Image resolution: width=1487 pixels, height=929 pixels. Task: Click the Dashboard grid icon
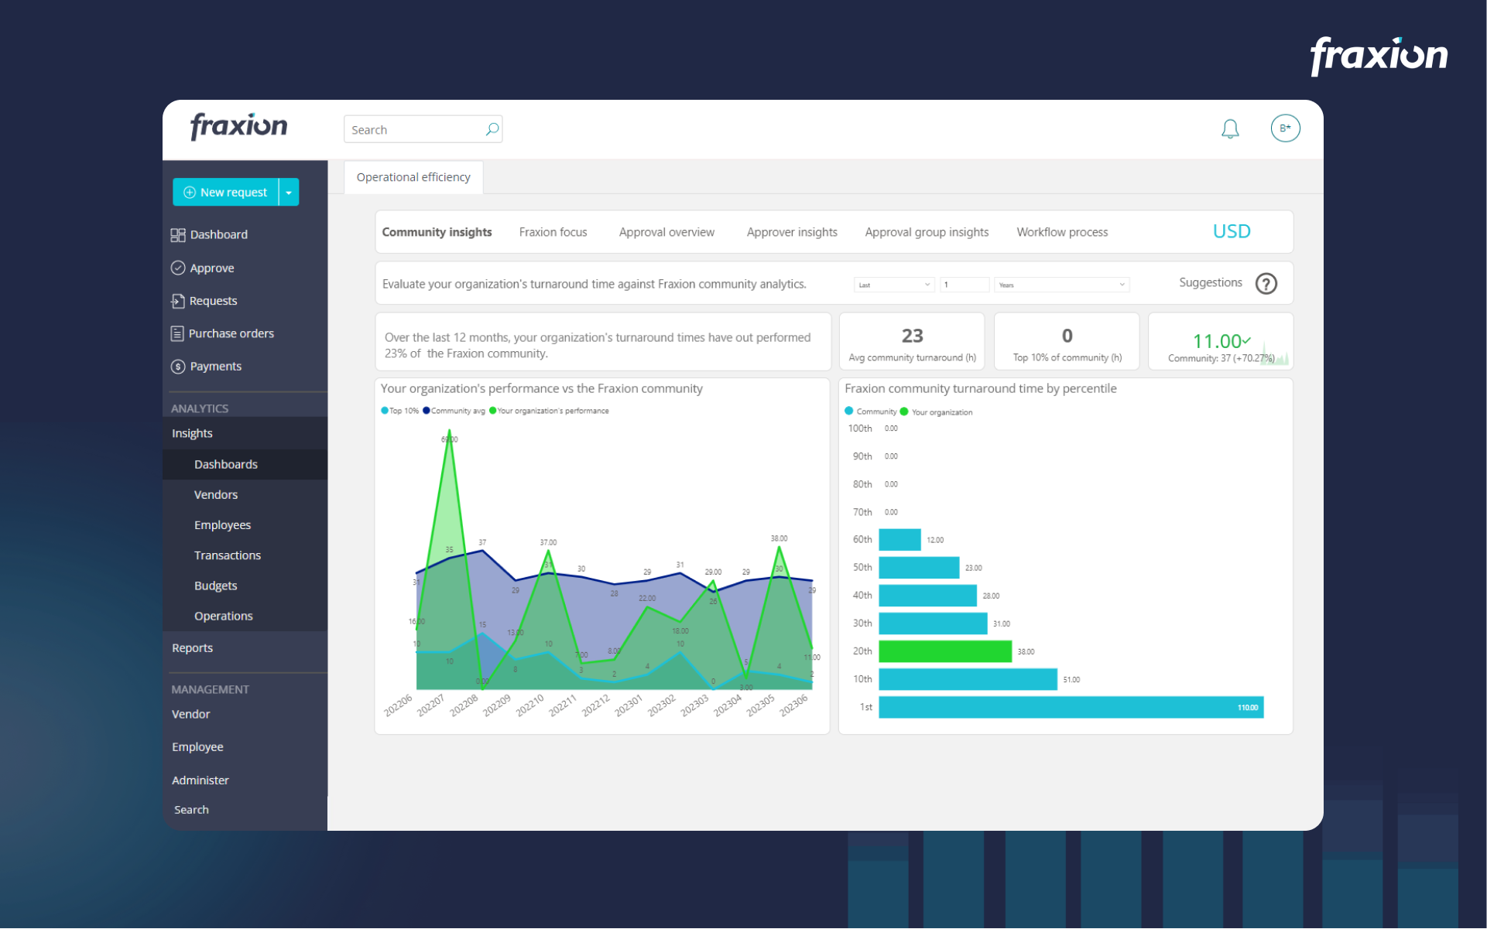pos(178,235)
